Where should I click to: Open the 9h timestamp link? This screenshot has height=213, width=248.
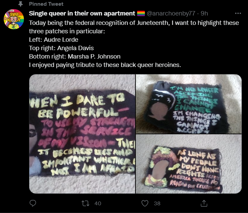(x=204, y=13)
